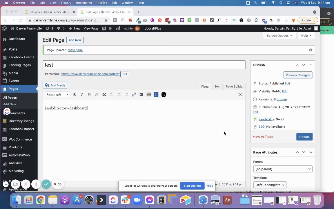Cancel the Loom recording with red X
The height and width of the screenshot is (209, 334).
click(x=26, y=184)
